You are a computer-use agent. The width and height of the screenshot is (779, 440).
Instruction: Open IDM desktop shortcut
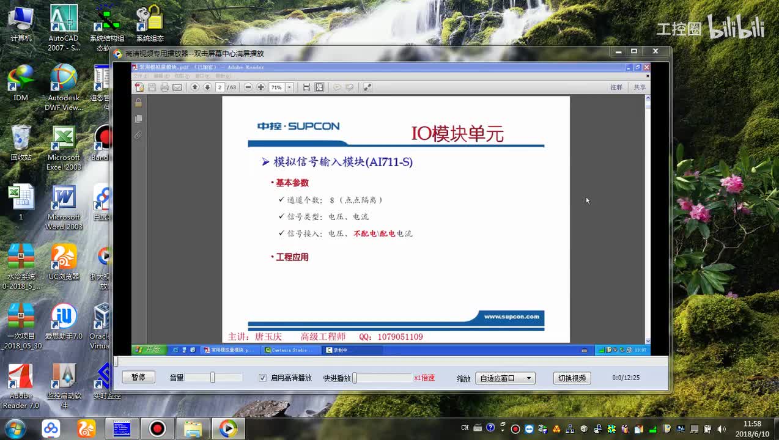tap(21, 83)
